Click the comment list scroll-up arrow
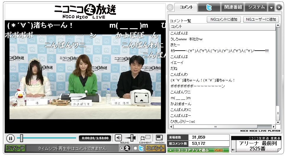The image size is (287, 156). (278, 26)
